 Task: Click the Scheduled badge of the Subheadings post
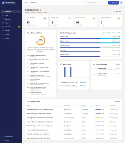tap(85, 110)
